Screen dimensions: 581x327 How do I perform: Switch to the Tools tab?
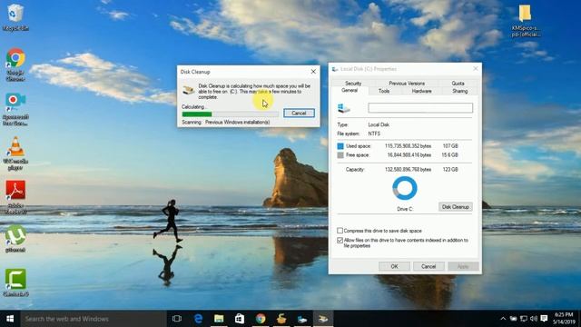tap(384, 91)
